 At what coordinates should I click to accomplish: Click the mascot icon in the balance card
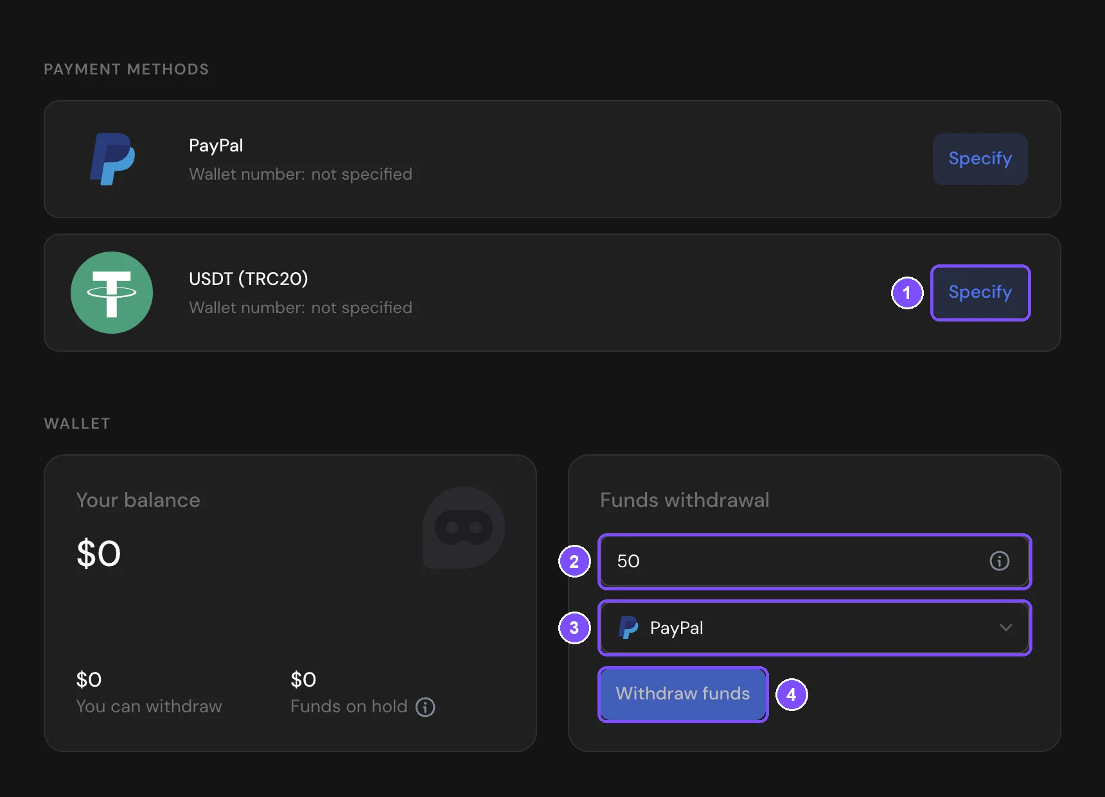tap(464, 527)
